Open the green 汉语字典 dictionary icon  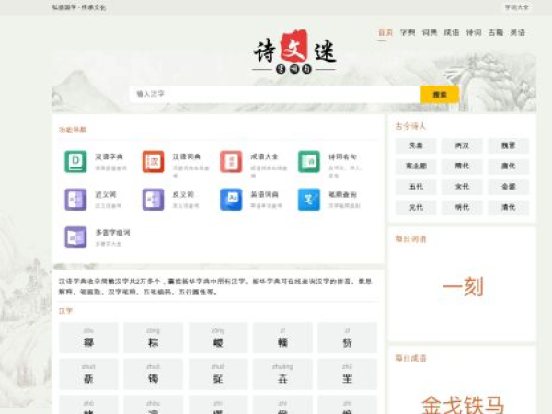point(75,162)
